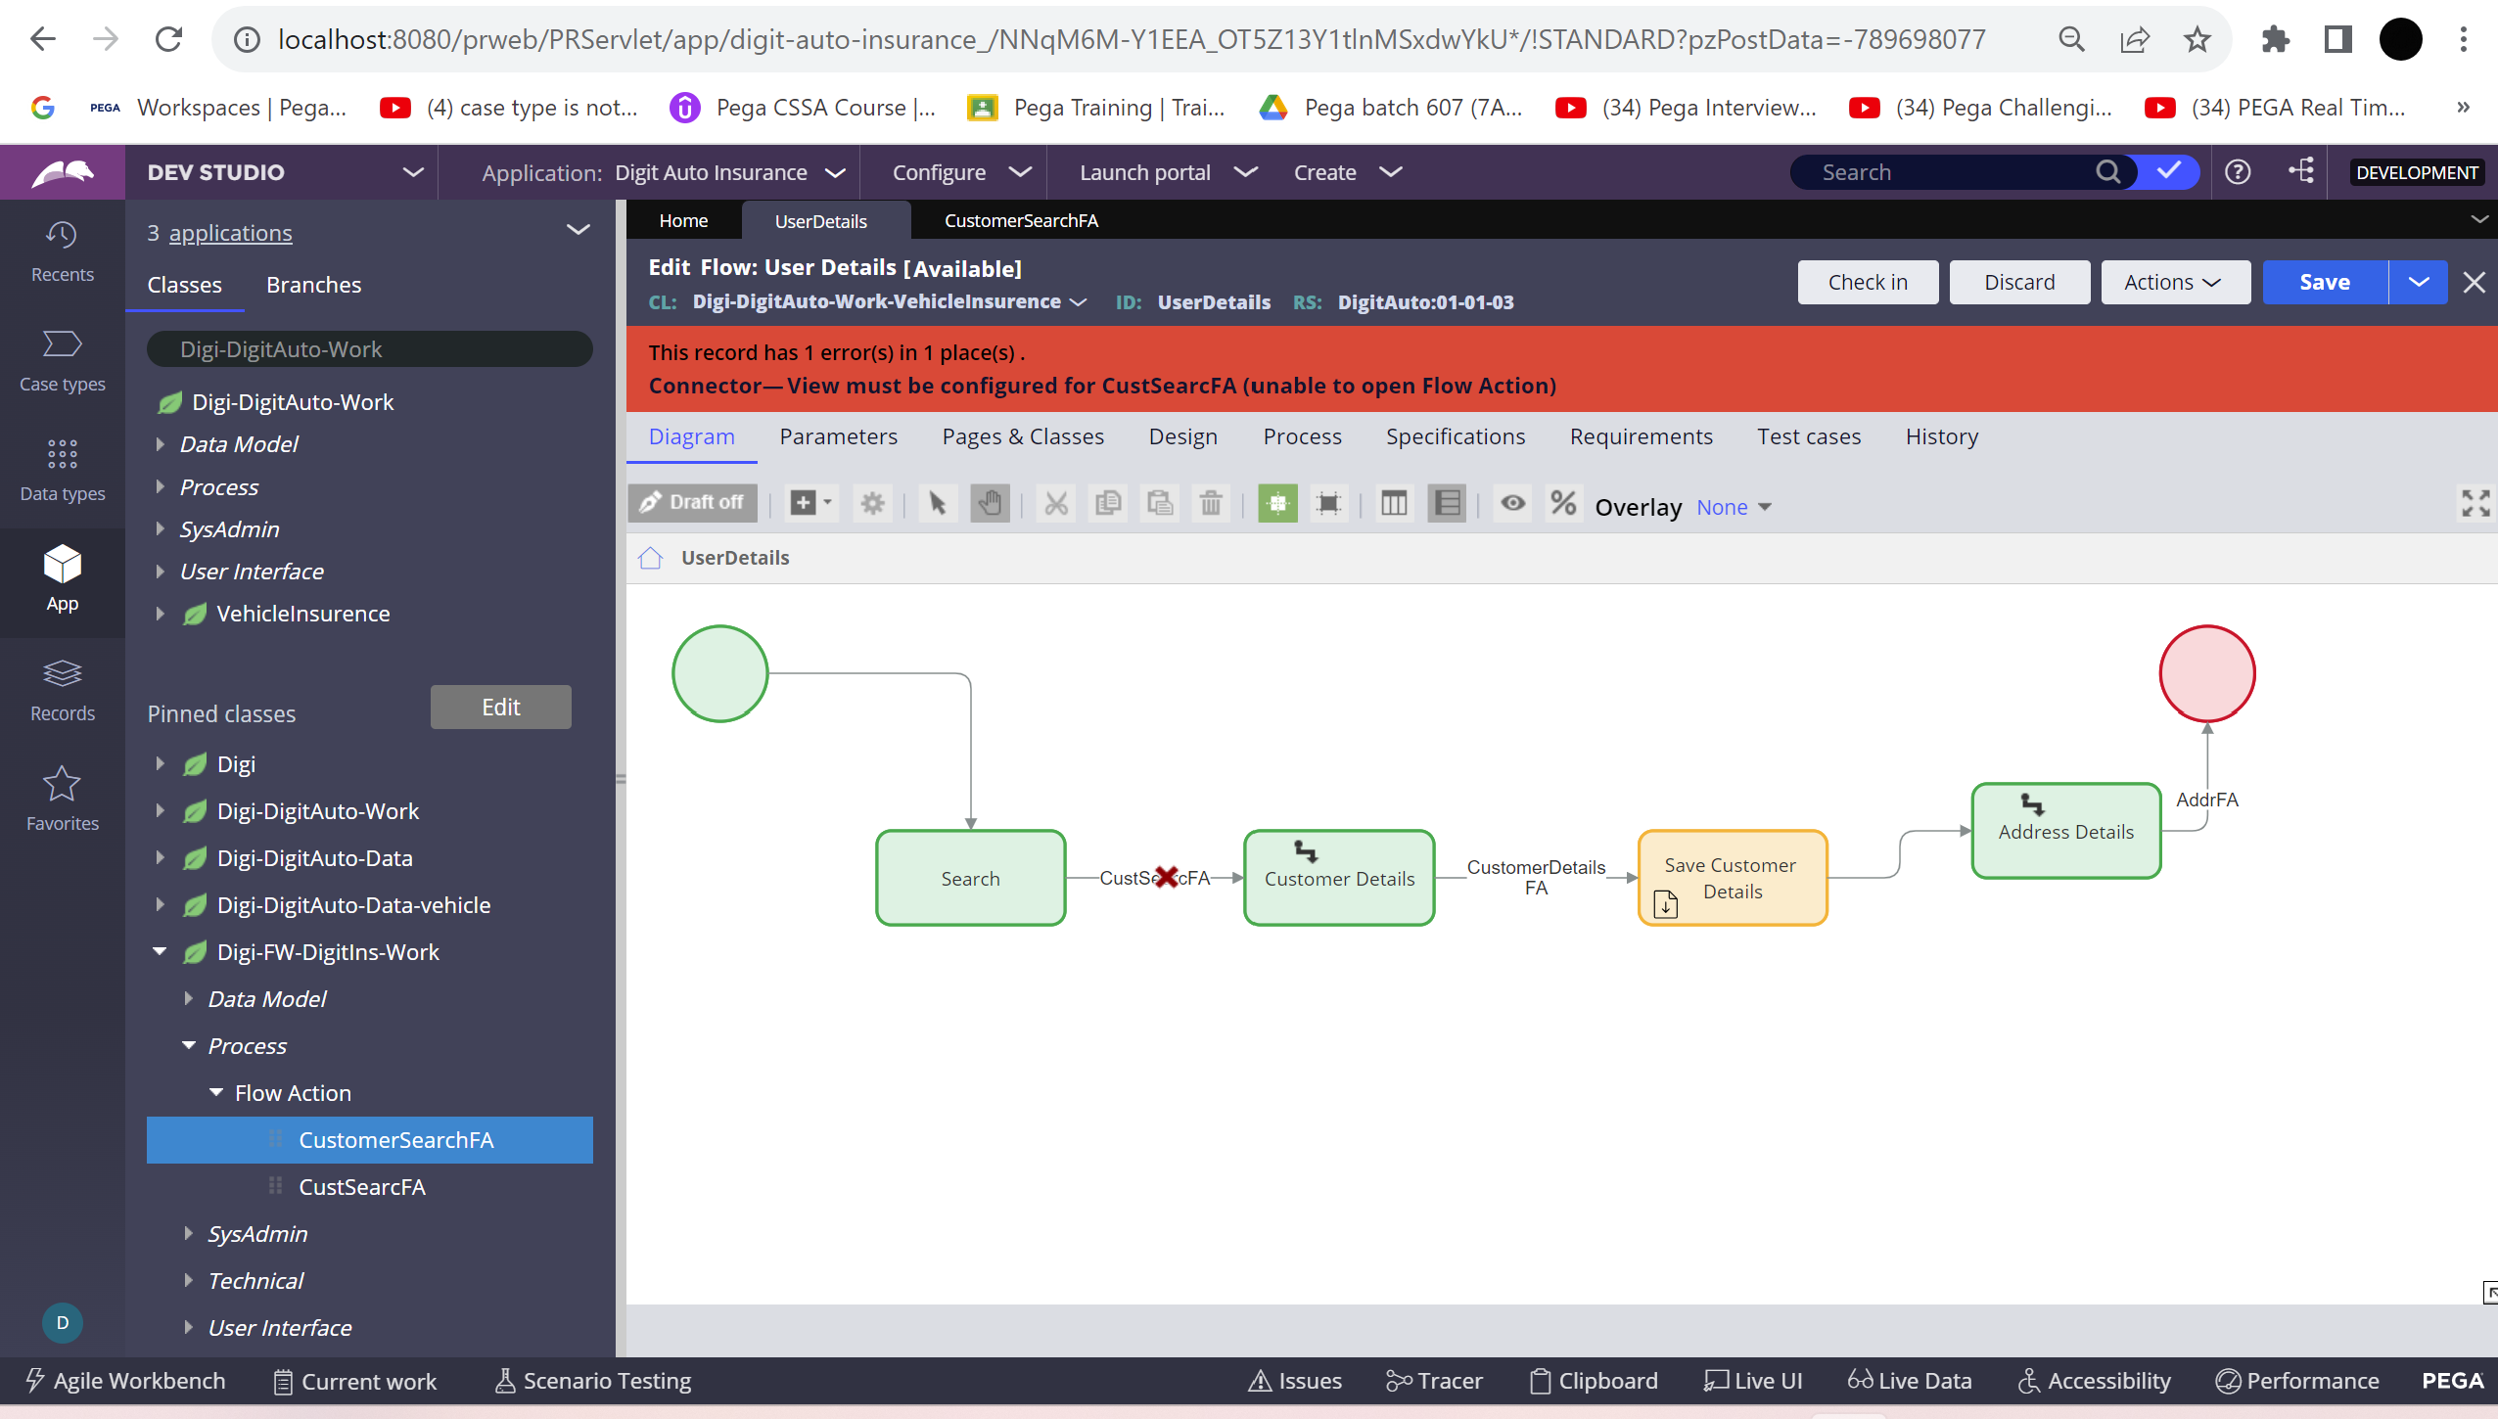This screenshot has height=1419, width=2498.
Task: Click the Save button split arrow
Action: click(x=2419, y=280)
